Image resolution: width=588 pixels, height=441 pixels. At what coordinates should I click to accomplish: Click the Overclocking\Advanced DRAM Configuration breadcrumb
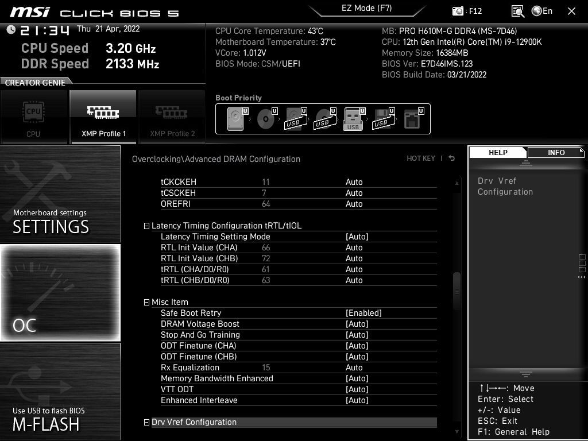pos(216,159)
